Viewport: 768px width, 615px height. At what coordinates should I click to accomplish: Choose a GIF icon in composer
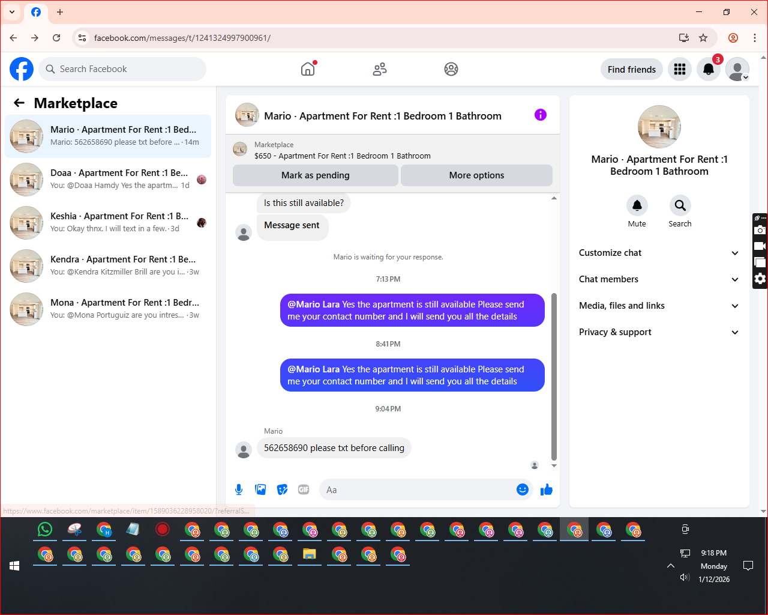coord(304,489)
